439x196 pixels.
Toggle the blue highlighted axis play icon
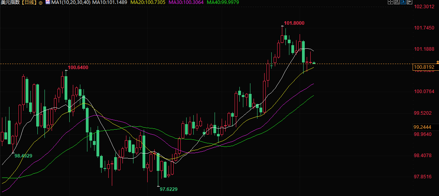pos(403,2)
